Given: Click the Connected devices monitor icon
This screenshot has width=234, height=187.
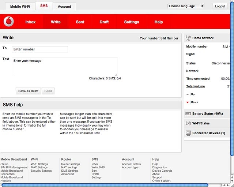Looking at the screenshot, I should (188, 133).
